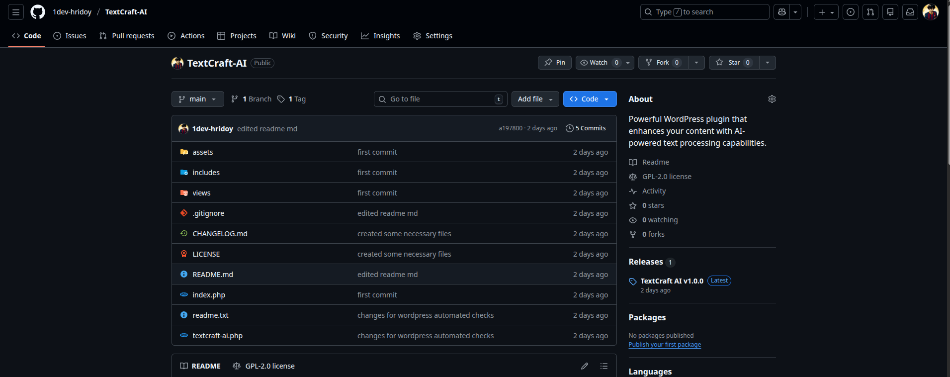950x377 pixels.
Task: Open the Insights tab
Action: (x=380, y=36)
